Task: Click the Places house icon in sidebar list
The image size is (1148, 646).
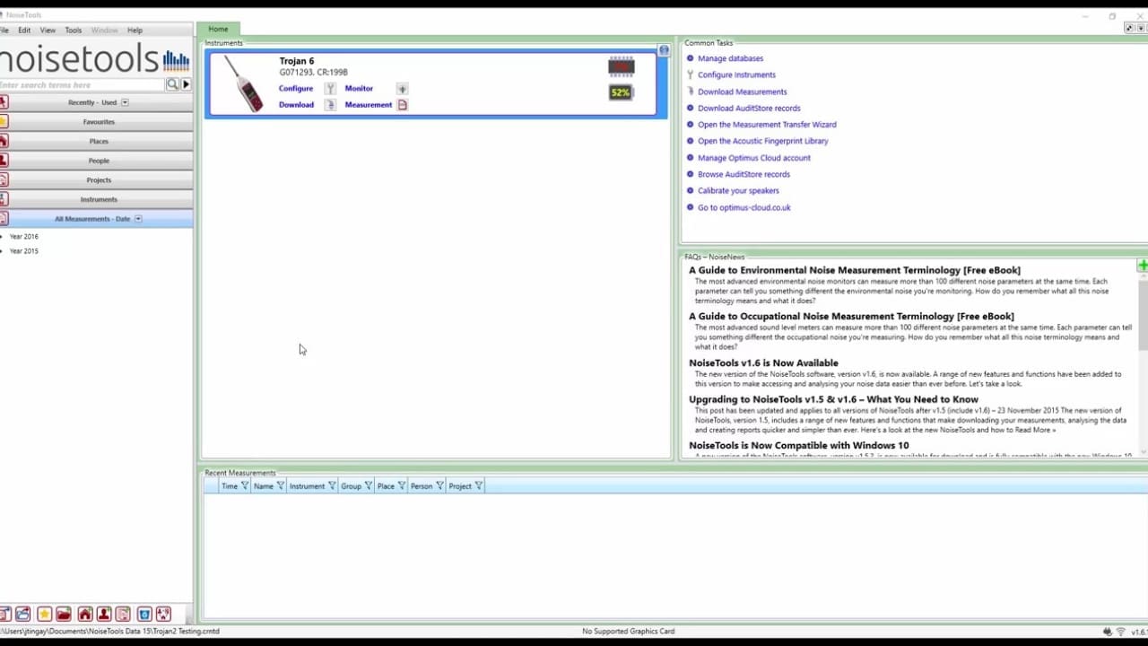Action: (4, 141)
